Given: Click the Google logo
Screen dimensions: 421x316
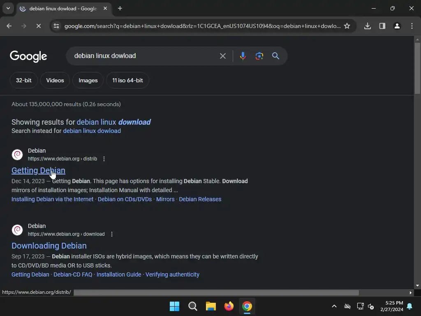Looking at the screenshot, I should [x=28, y=56].
